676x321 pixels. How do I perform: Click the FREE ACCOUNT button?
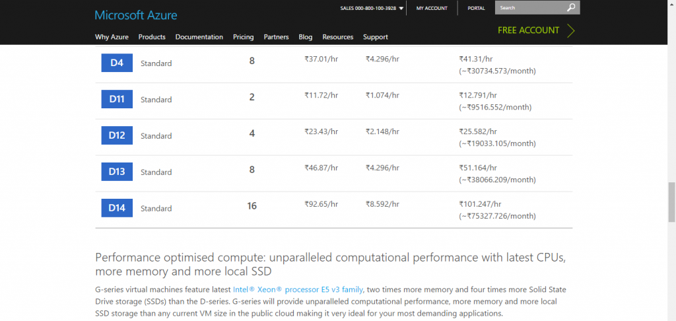click(x=528, y=30)
